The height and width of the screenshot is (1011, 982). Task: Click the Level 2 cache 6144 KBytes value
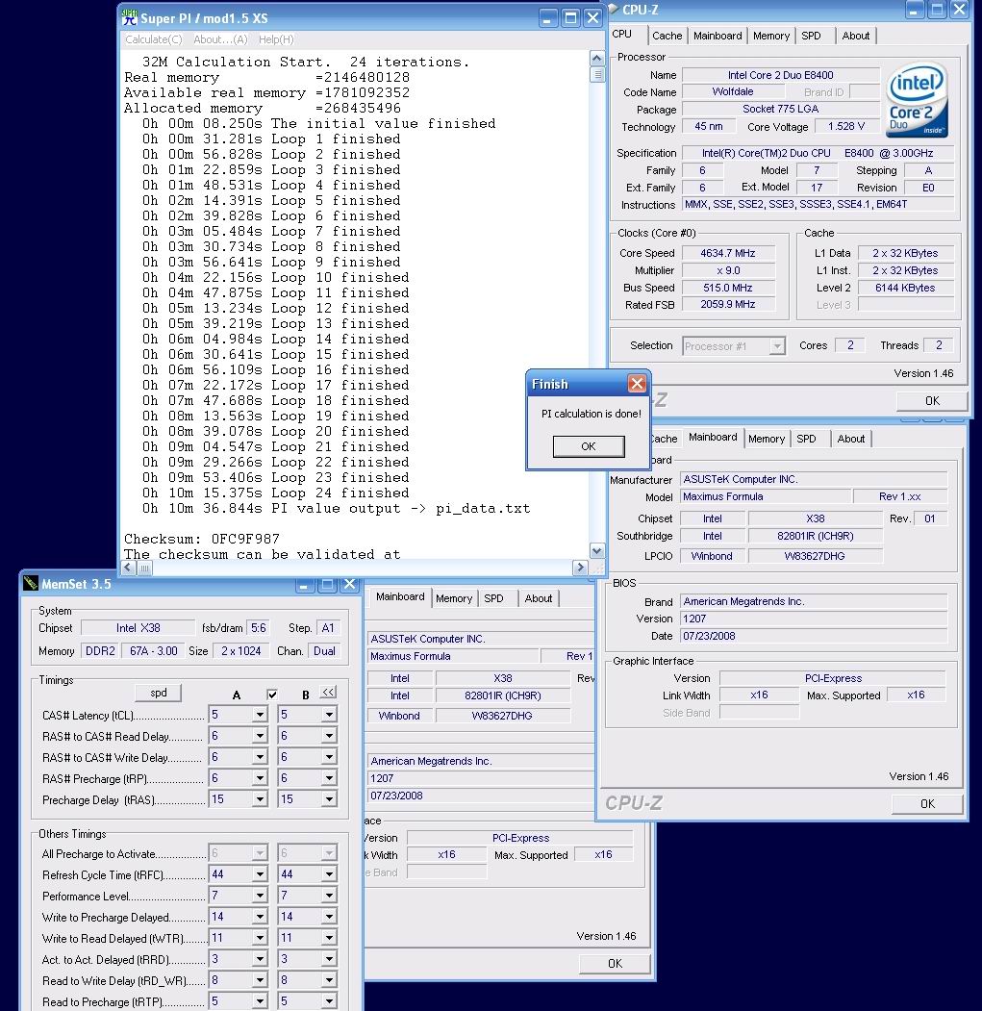905,288
